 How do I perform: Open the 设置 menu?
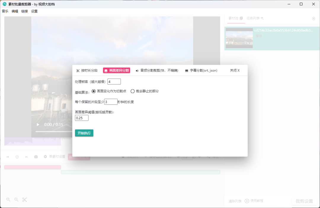click(34, 11)
